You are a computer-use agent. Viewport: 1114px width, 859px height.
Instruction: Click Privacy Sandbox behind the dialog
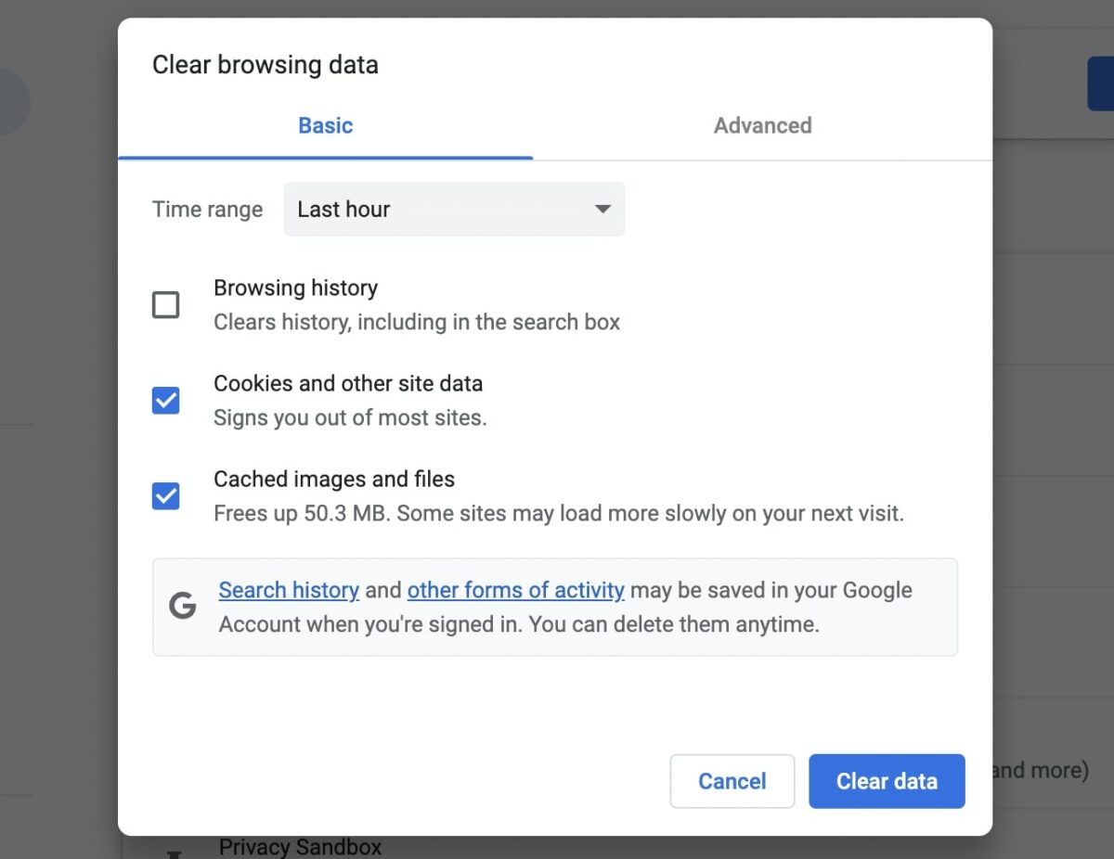(x=300, y=847)
